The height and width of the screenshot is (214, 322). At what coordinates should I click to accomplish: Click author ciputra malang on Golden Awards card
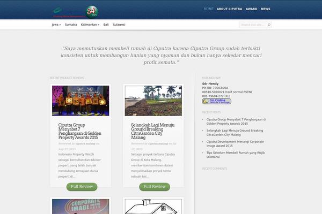click(85, 144)
